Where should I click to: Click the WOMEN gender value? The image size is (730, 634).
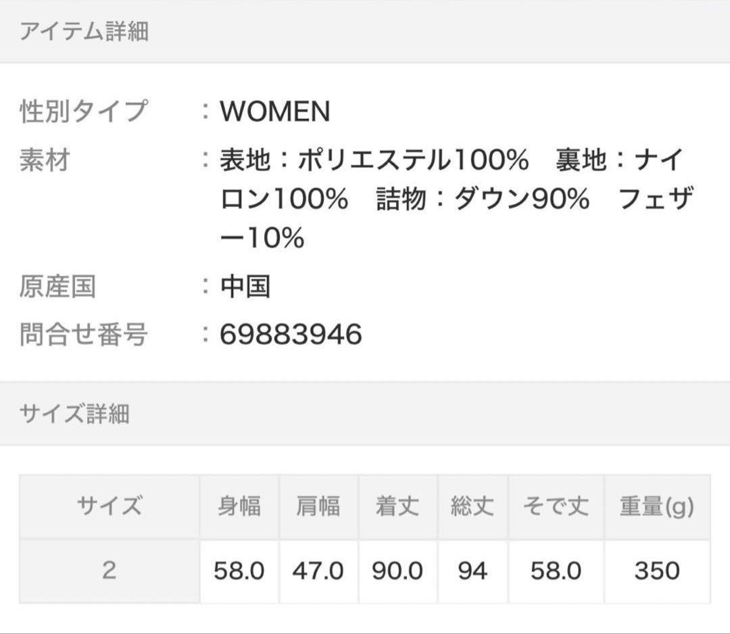275,112
